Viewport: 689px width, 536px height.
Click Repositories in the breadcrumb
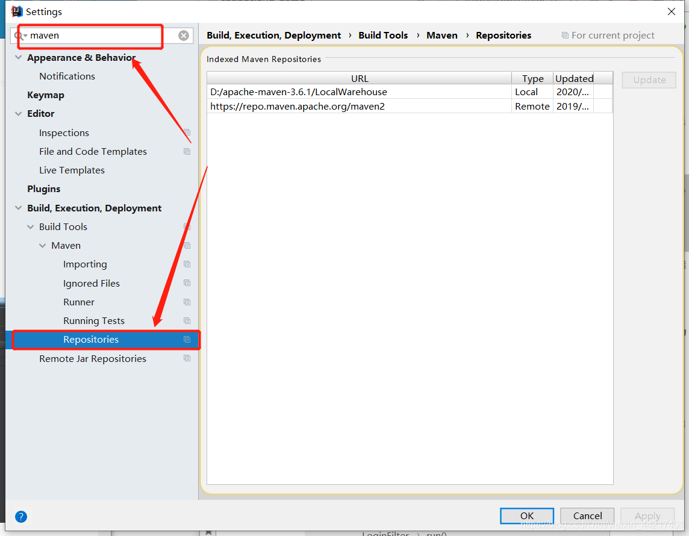coord(503,36)
